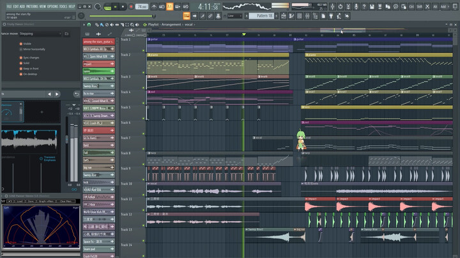Stop playback with the stop button
The width and height of the screenshot is (460, 258).
click(x=123, y=6)
